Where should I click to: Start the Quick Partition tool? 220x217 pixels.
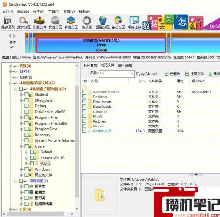point(55,21)
